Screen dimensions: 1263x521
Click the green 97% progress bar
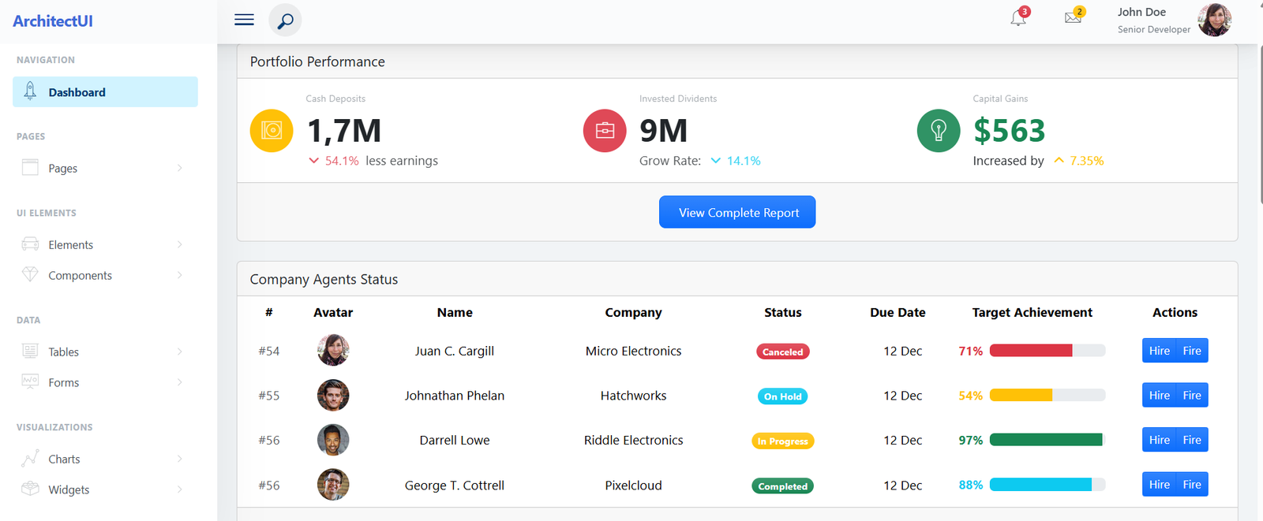click(1048, 440)
